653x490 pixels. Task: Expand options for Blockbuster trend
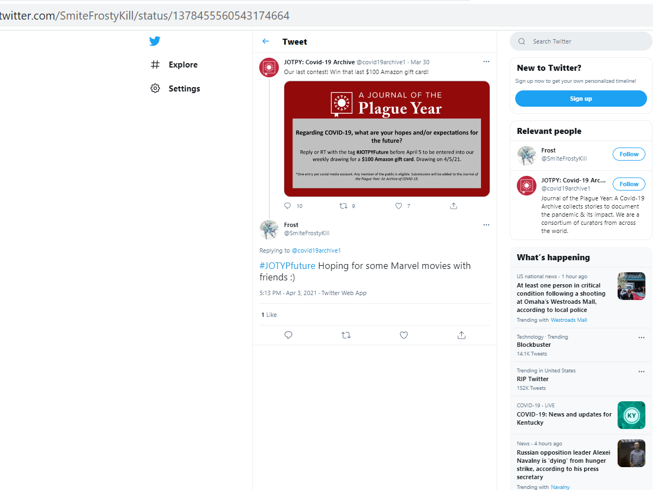tap(641, 338)
